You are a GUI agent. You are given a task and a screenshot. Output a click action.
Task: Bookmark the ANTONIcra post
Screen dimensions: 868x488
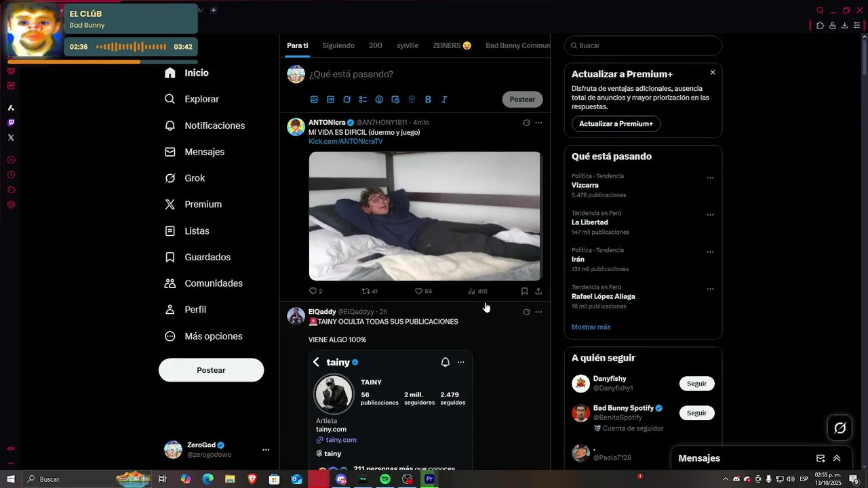click(524, 291)
